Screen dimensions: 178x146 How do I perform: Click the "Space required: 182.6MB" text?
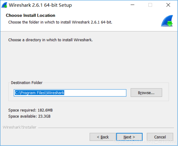click(30, 110)
